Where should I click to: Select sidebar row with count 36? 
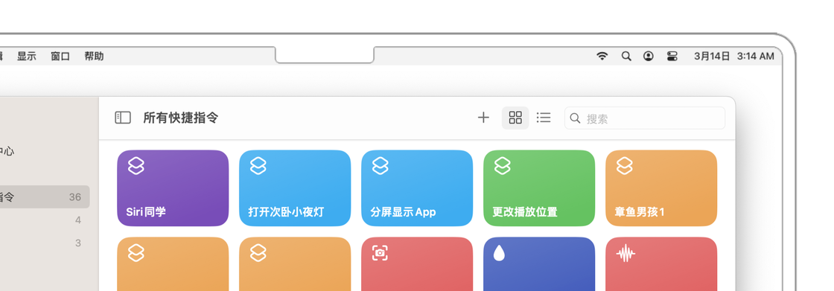click(45, 196)
